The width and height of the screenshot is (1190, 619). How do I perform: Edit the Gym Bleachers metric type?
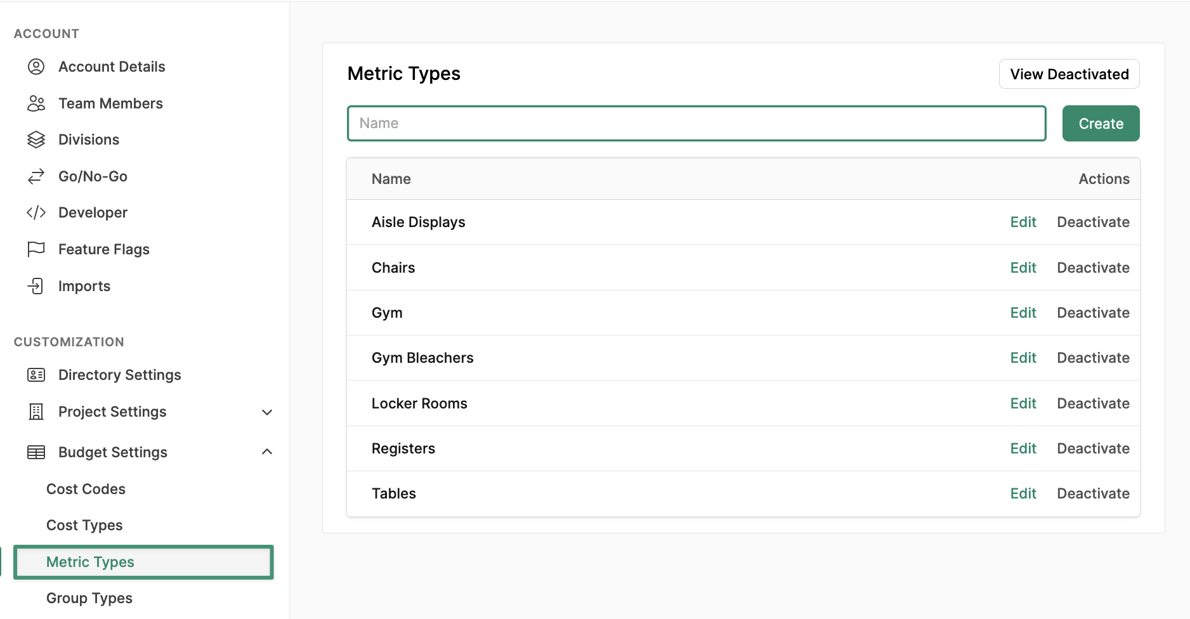[1023, 358]
